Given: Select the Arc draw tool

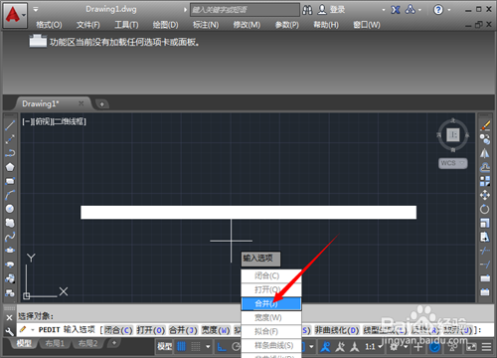Looking at the screenshot, I should 10,195.
